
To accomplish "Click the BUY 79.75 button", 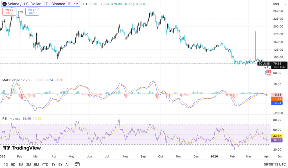I will pyautogui.click(x=32, y=12).
